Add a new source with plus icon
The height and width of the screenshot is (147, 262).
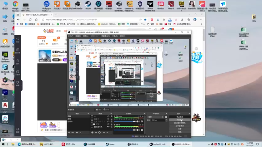pyautogui.click(x=92, y=133)
